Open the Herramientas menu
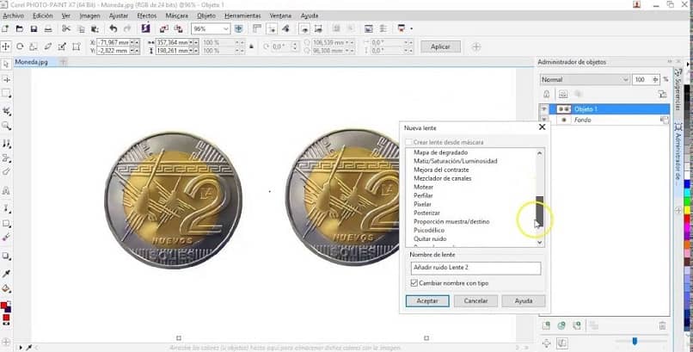Image resolution: width=693 pixels, height=352 pixels. (x=242, y=15)
